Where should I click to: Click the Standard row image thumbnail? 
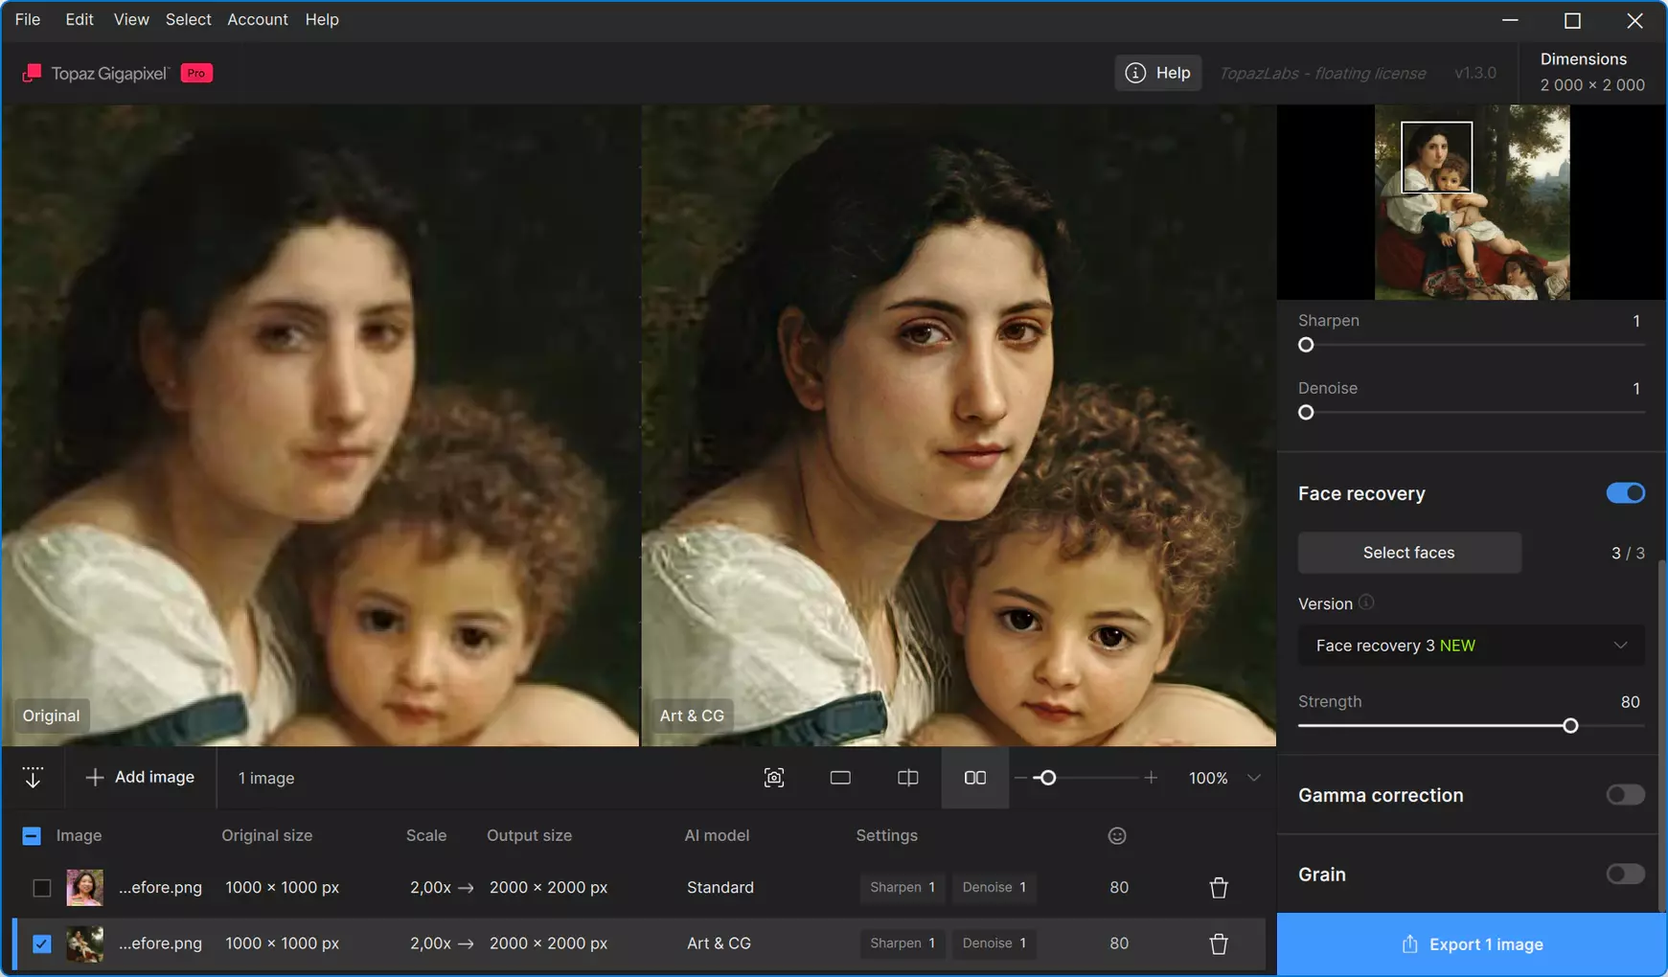click(84, 888)
